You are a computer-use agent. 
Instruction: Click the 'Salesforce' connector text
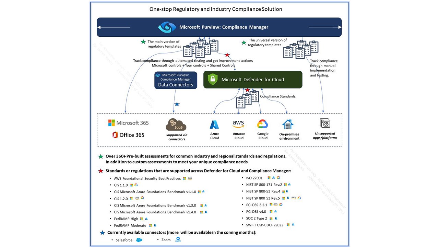[124, 240]
